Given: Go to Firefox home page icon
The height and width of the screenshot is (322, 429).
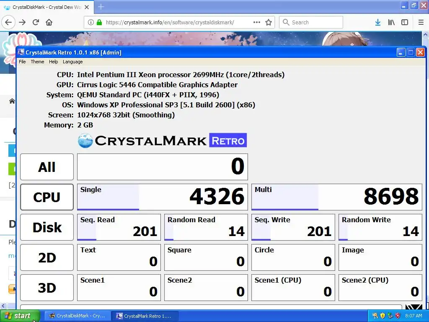Looking at the screenshot, I should point(49,22).
